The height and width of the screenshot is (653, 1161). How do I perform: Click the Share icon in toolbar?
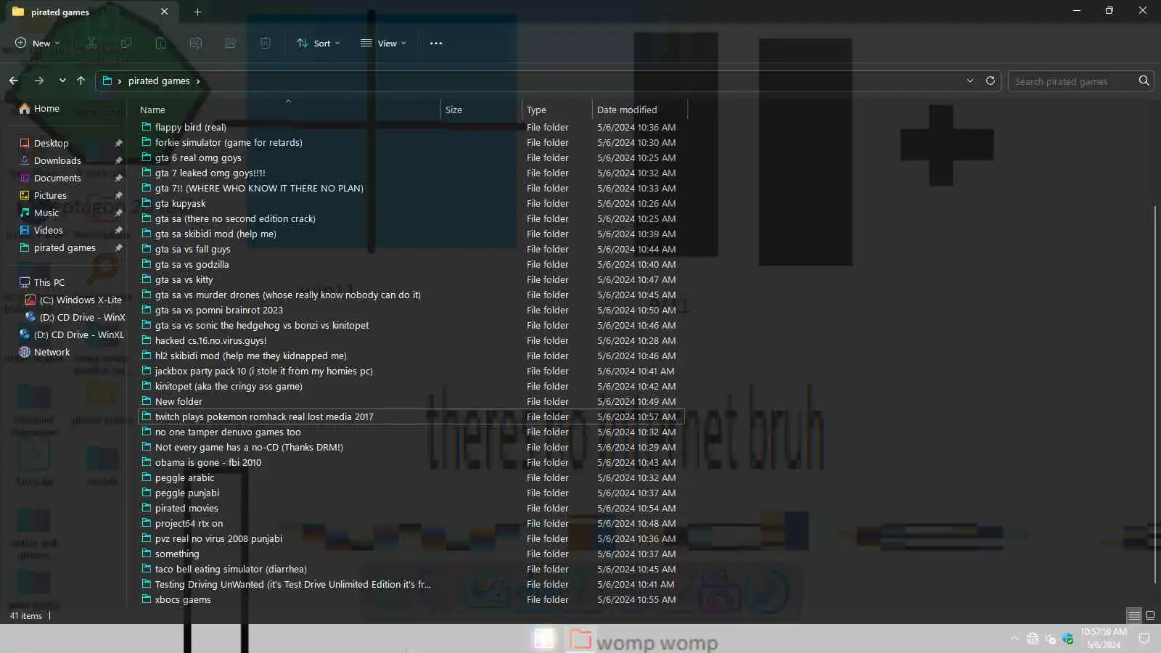pyautogui.click(x=231, y=44)
